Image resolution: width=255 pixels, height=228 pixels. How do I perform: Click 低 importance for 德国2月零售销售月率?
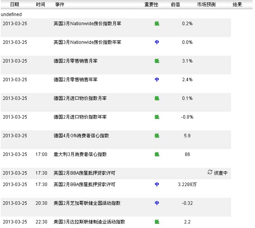click(157, 61)
